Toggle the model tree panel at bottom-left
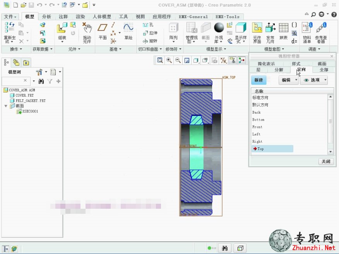The height and width of the screenshot is (254, 339). tap(6, 249)
